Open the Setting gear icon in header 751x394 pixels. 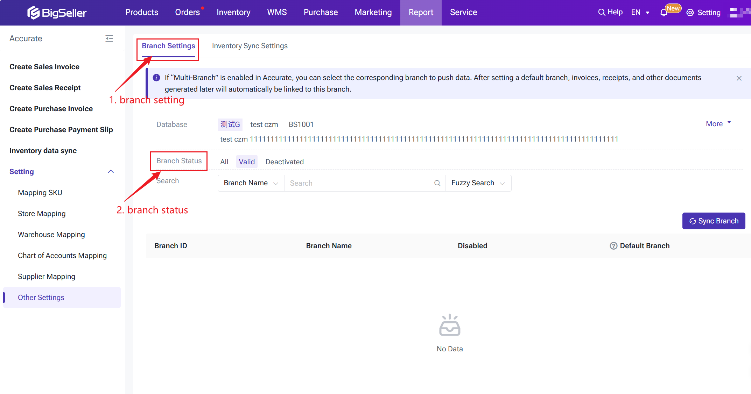[x=690, y=13]
